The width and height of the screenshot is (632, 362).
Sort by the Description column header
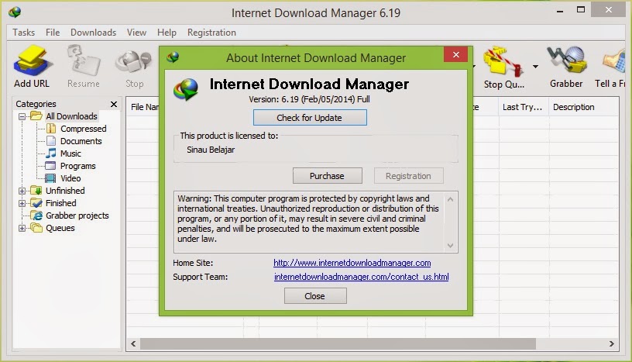583,107
